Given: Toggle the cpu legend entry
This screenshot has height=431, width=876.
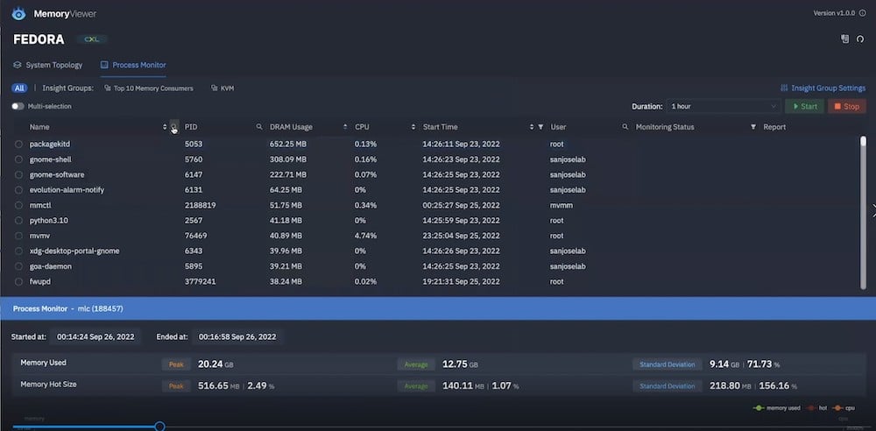Looking at the screenshot, I should pyautogui.click(x=844, y=408).
